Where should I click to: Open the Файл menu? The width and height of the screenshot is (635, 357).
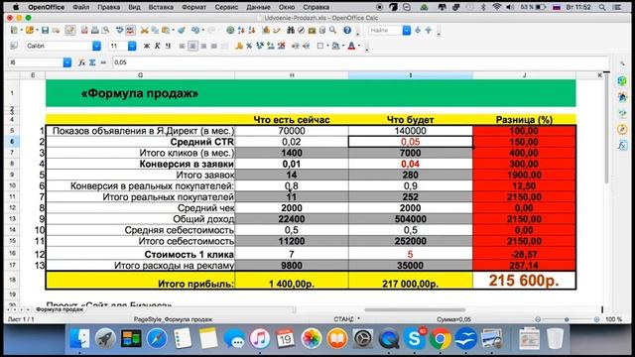81,7
